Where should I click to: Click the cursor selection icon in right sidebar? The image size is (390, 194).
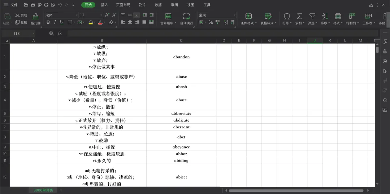click(x=385, y=71)
